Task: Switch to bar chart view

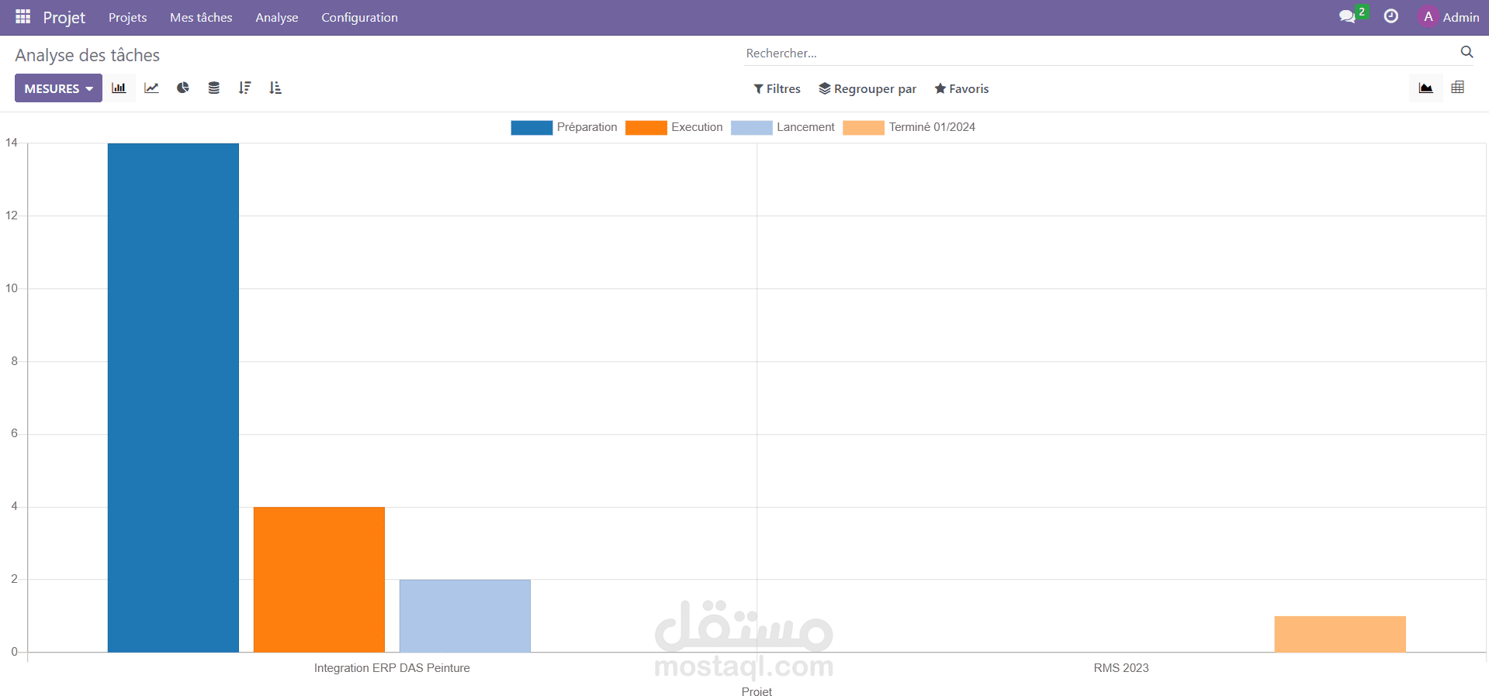Action: pos(119,88)
